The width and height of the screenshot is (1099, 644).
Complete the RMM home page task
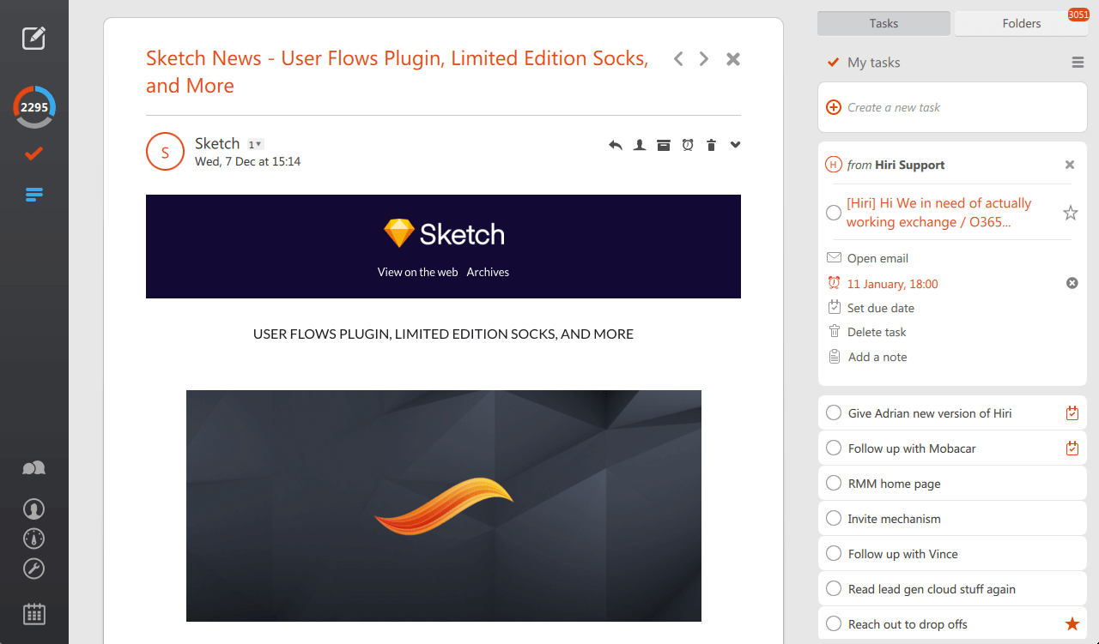coord(834,484)
